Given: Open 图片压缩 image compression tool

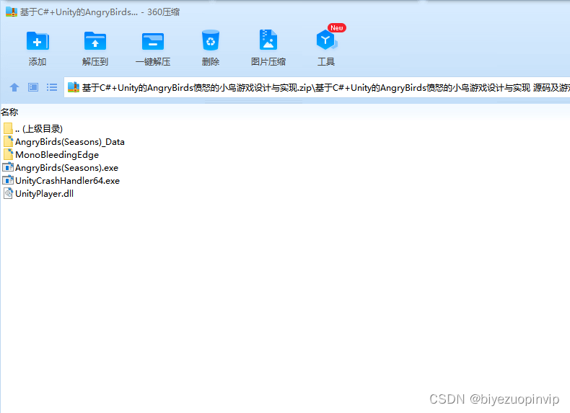Looking at the screenshot, I should [x=268, y=40].
